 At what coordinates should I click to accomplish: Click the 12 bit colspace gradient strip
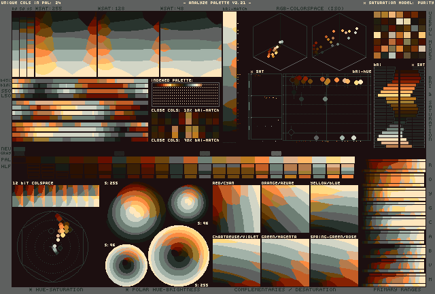56,196
